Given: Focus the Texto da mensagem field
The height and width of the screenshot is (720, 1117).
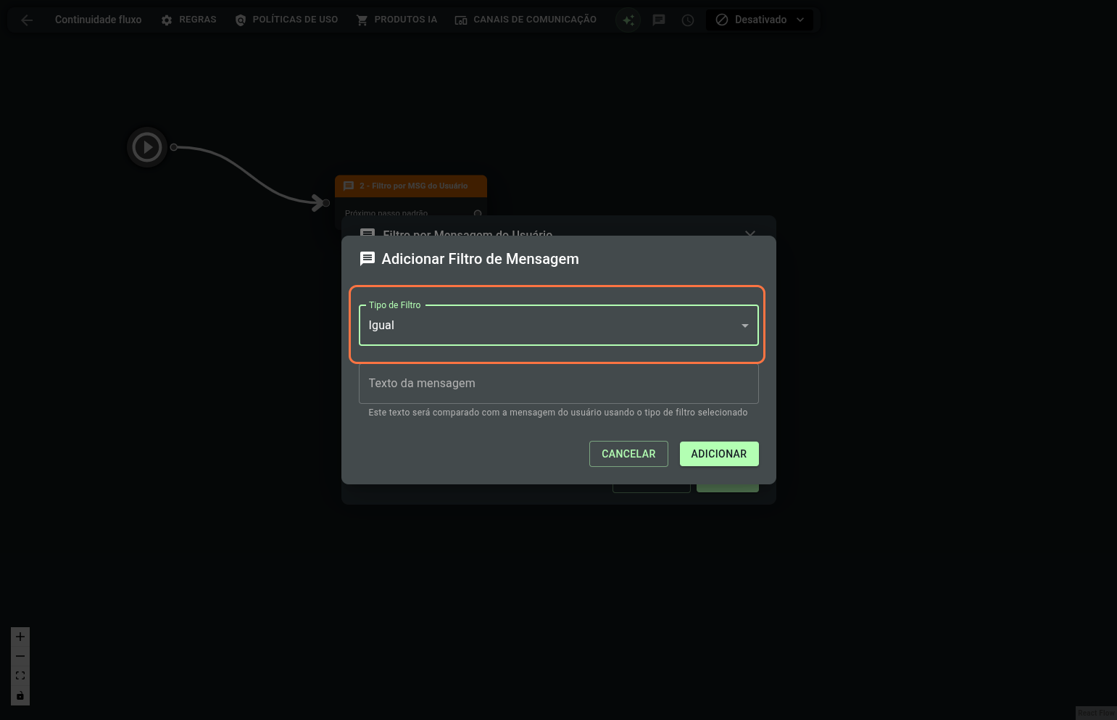Looking at the screenshot, I should [558, 384].
